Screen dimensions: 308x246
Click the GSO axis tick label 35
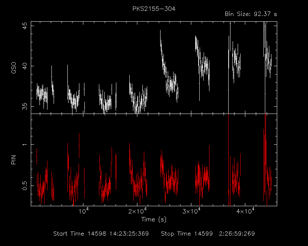click(x=25, y=106)
